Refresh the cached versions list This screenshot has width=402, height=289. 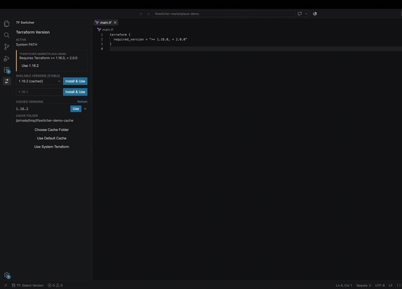click(x=82, y=101)
